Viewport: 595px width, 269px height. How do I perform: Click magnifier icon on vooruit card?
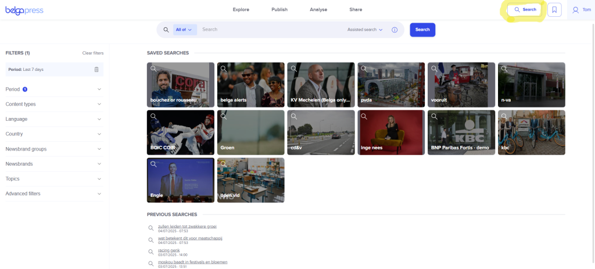tap(434, 69)
